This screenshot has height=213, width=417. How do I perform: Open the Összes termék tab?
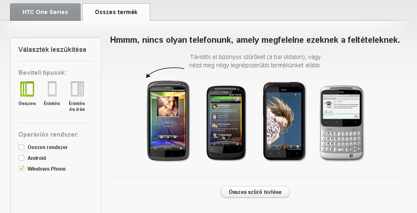116,12
